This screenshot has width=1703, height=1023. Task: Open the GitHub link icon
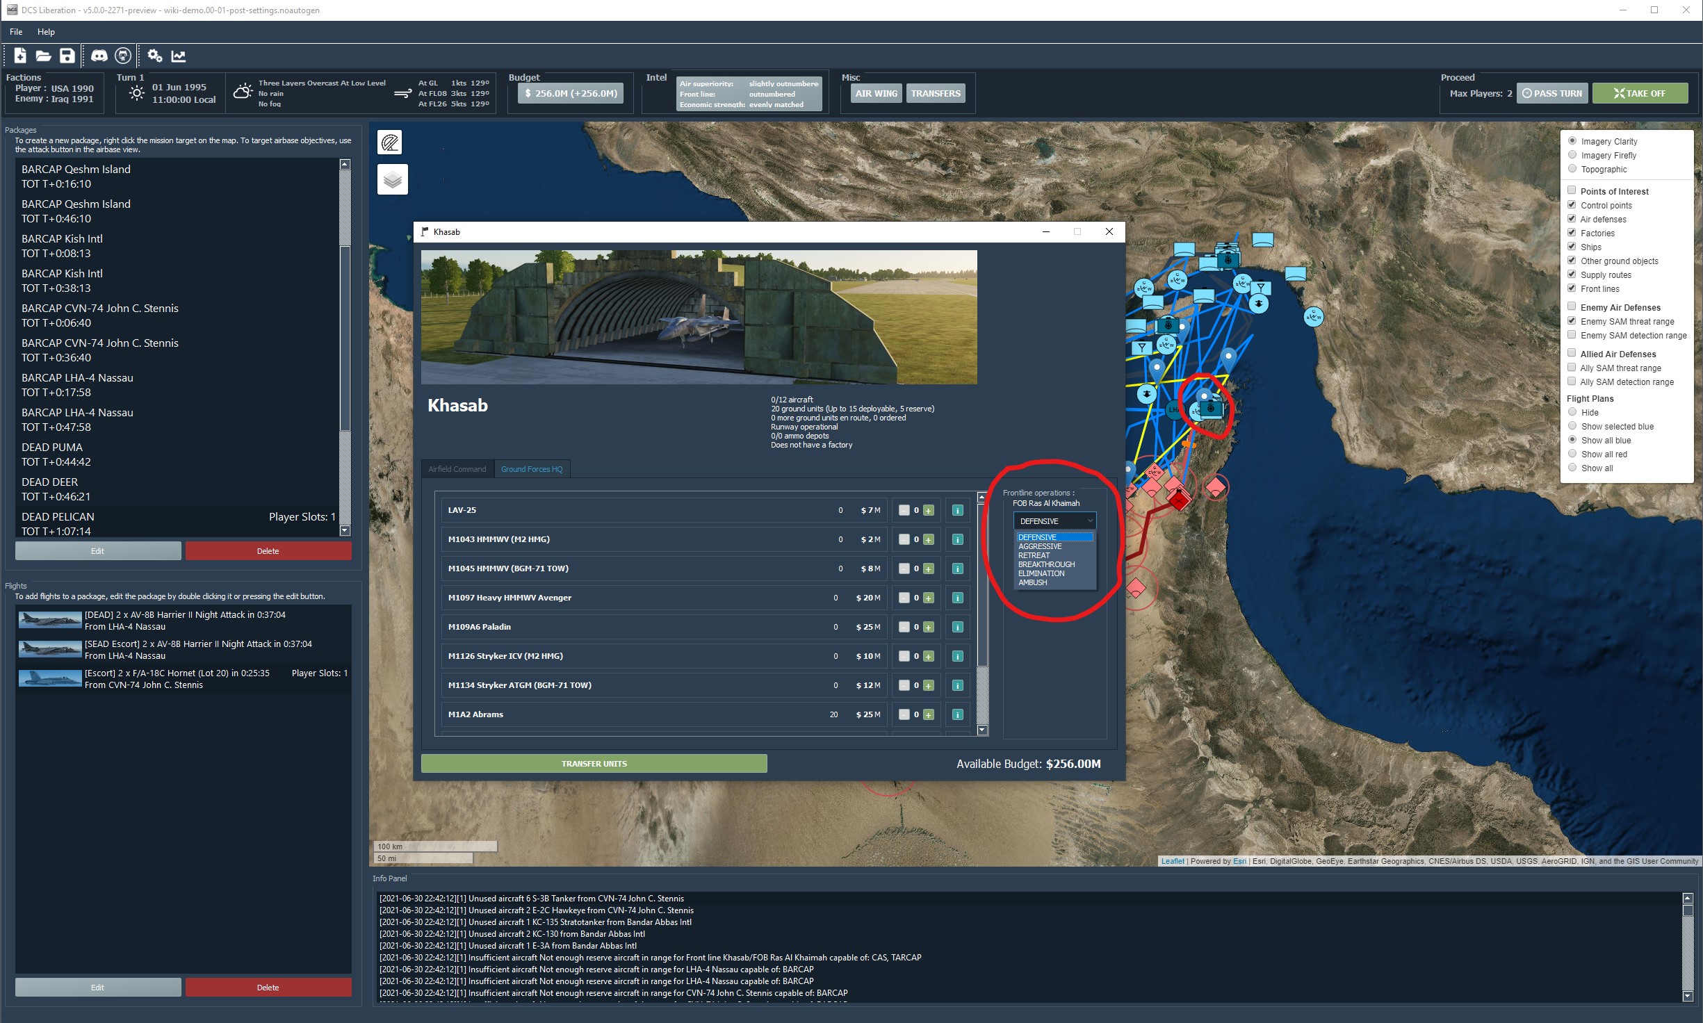pyautogui.click(x=123, y=56)
